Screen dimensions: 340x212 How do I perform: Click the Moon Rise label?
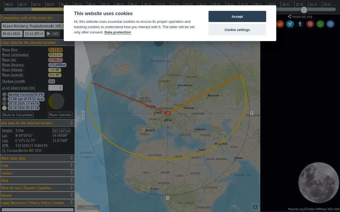click(x=10, y=50)
